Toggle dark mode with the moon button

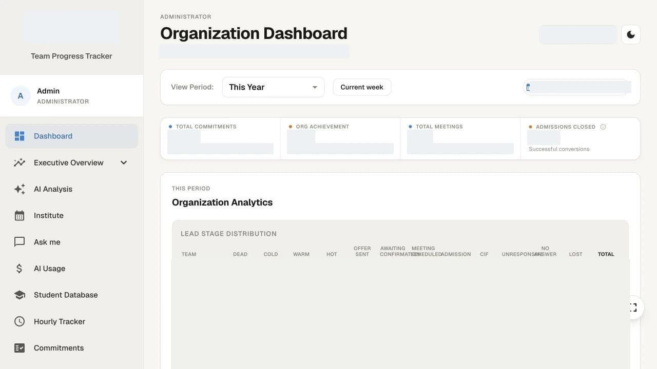631,35
